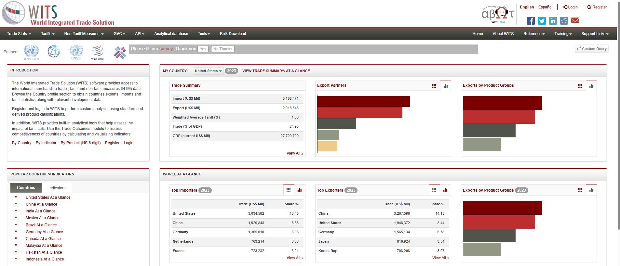This screenshot has width=620, height=266.
Task: Open the Support Links dropdown
Action: click(595, 34)
